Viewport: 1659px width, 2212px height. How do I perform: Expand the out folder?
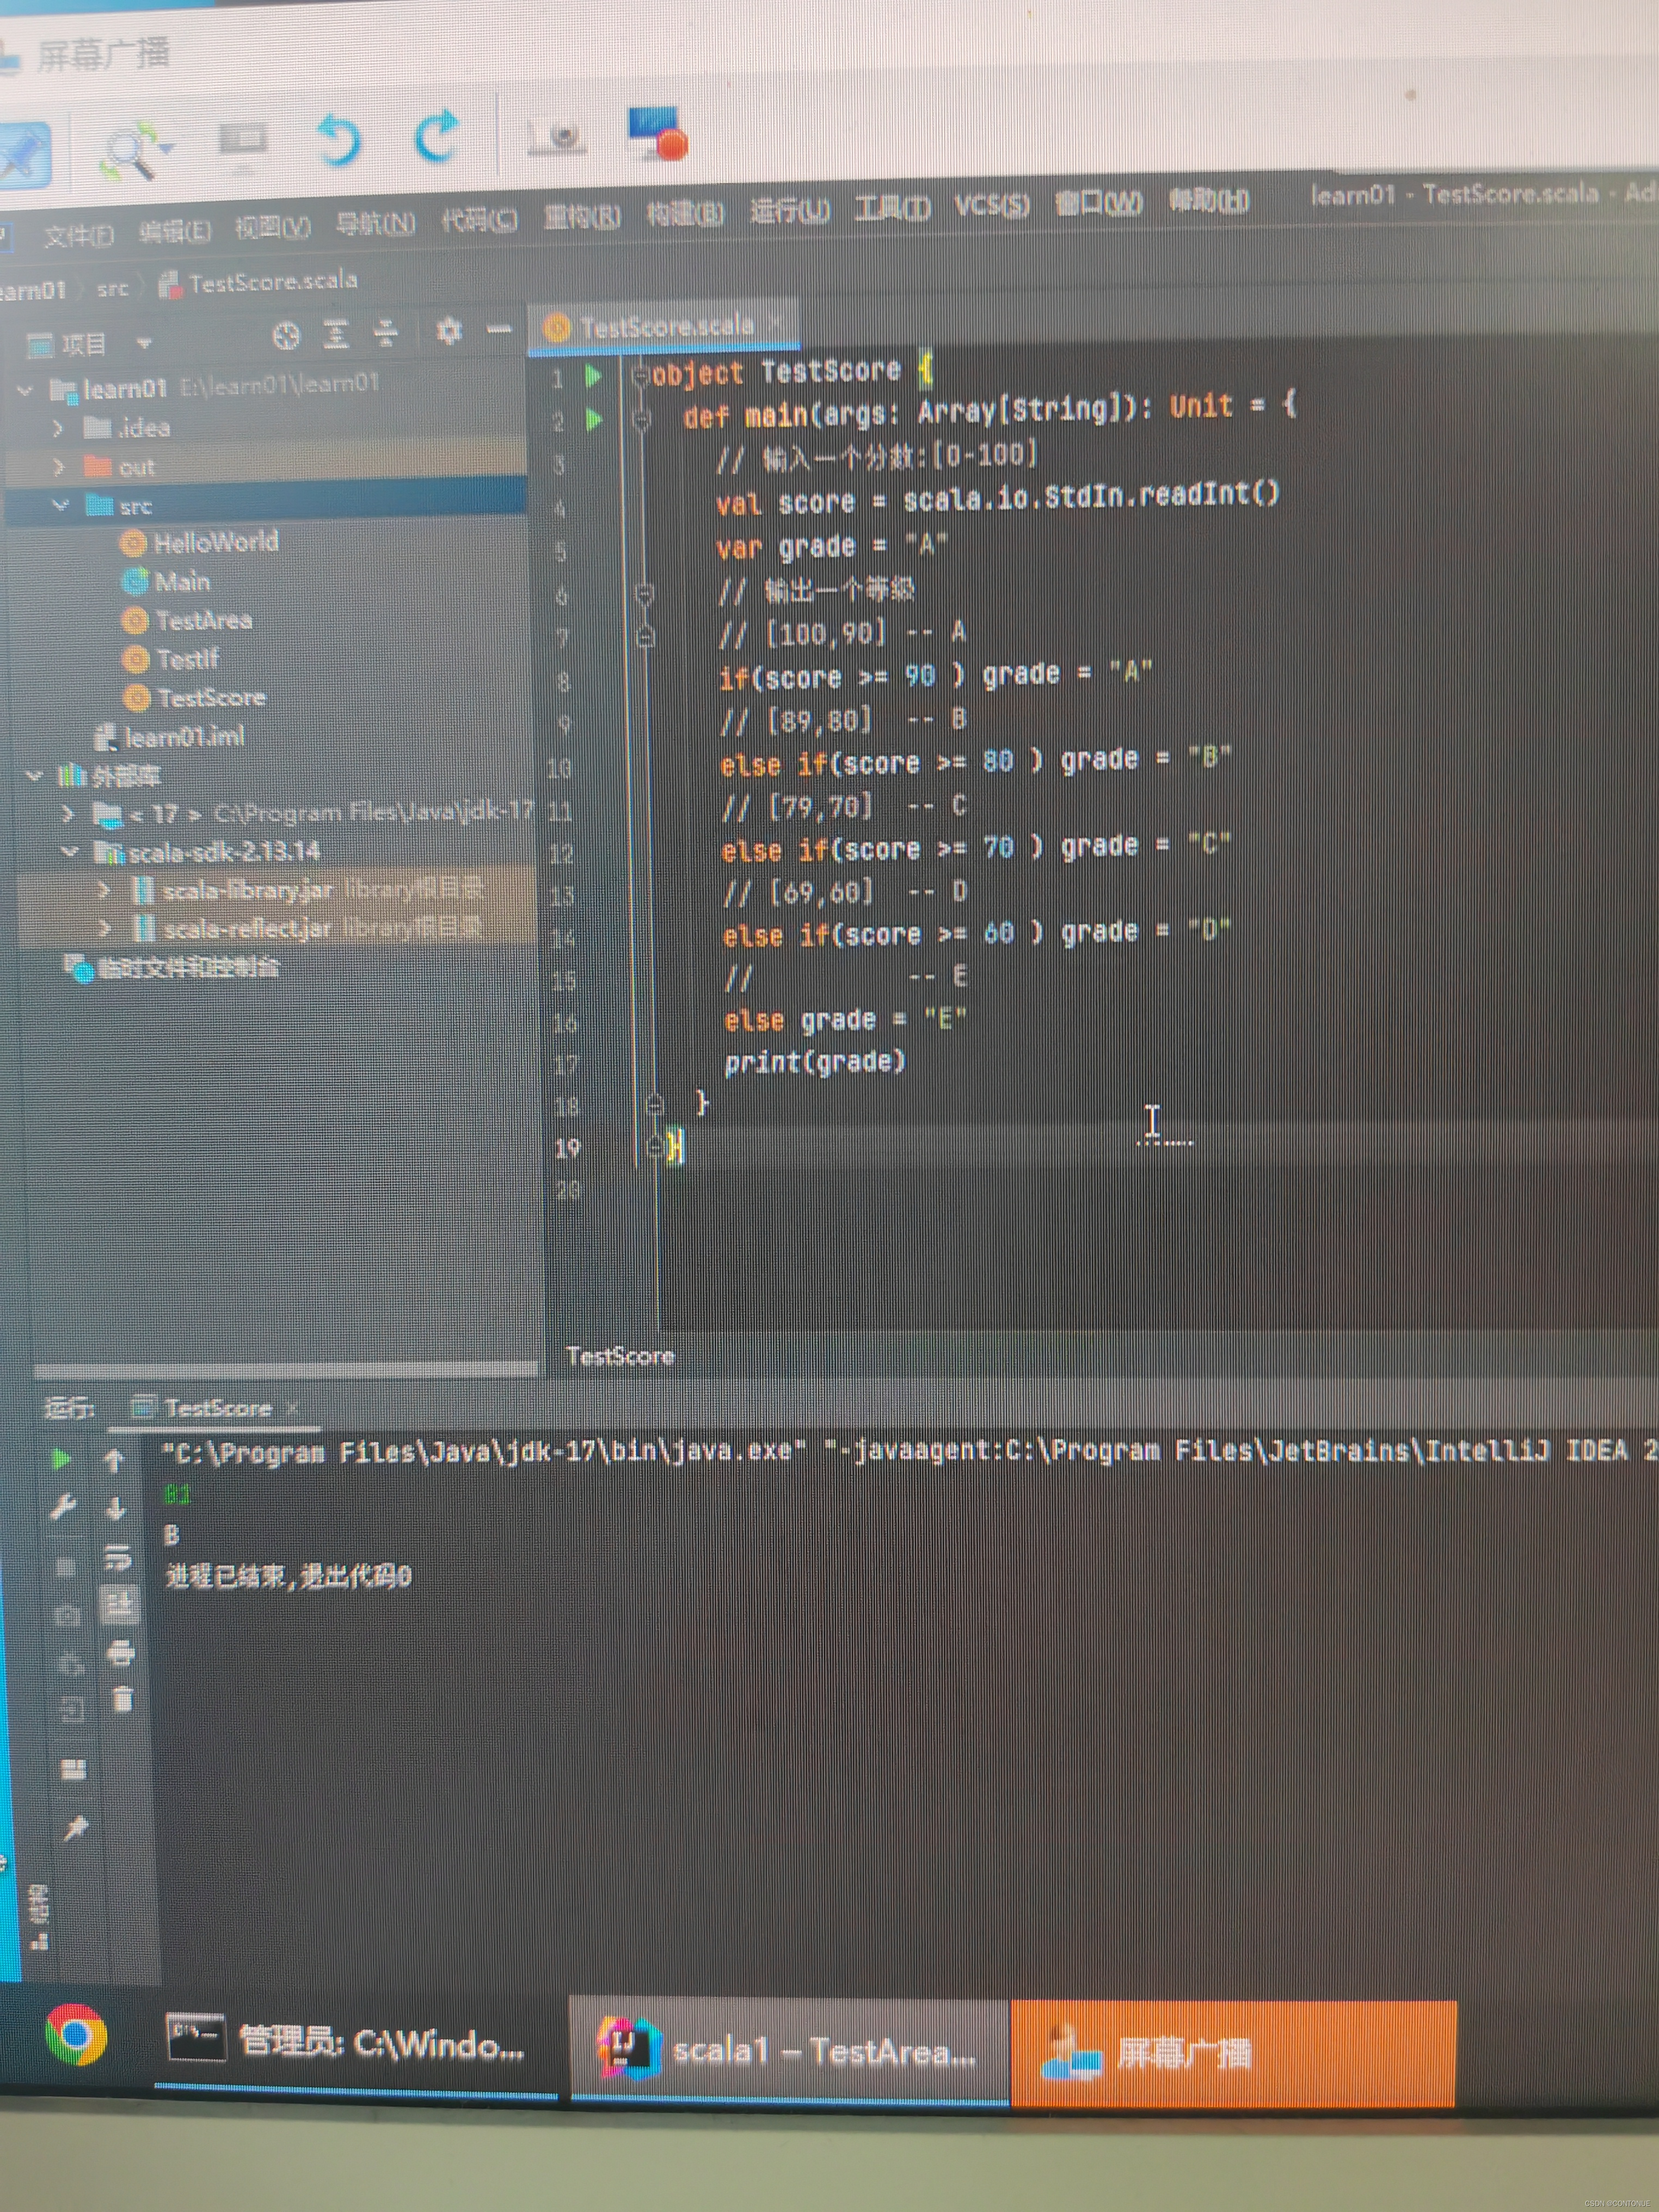(x=59, y=466)
